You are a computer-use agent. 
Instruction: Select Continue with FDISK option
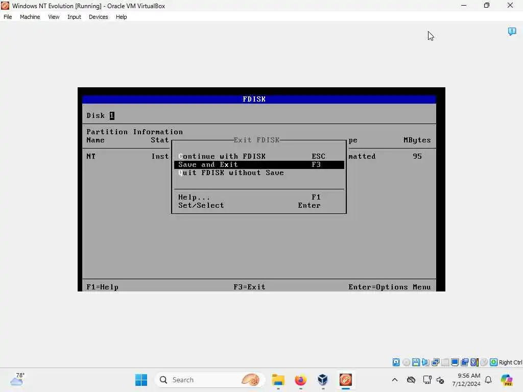pos(259,156)
